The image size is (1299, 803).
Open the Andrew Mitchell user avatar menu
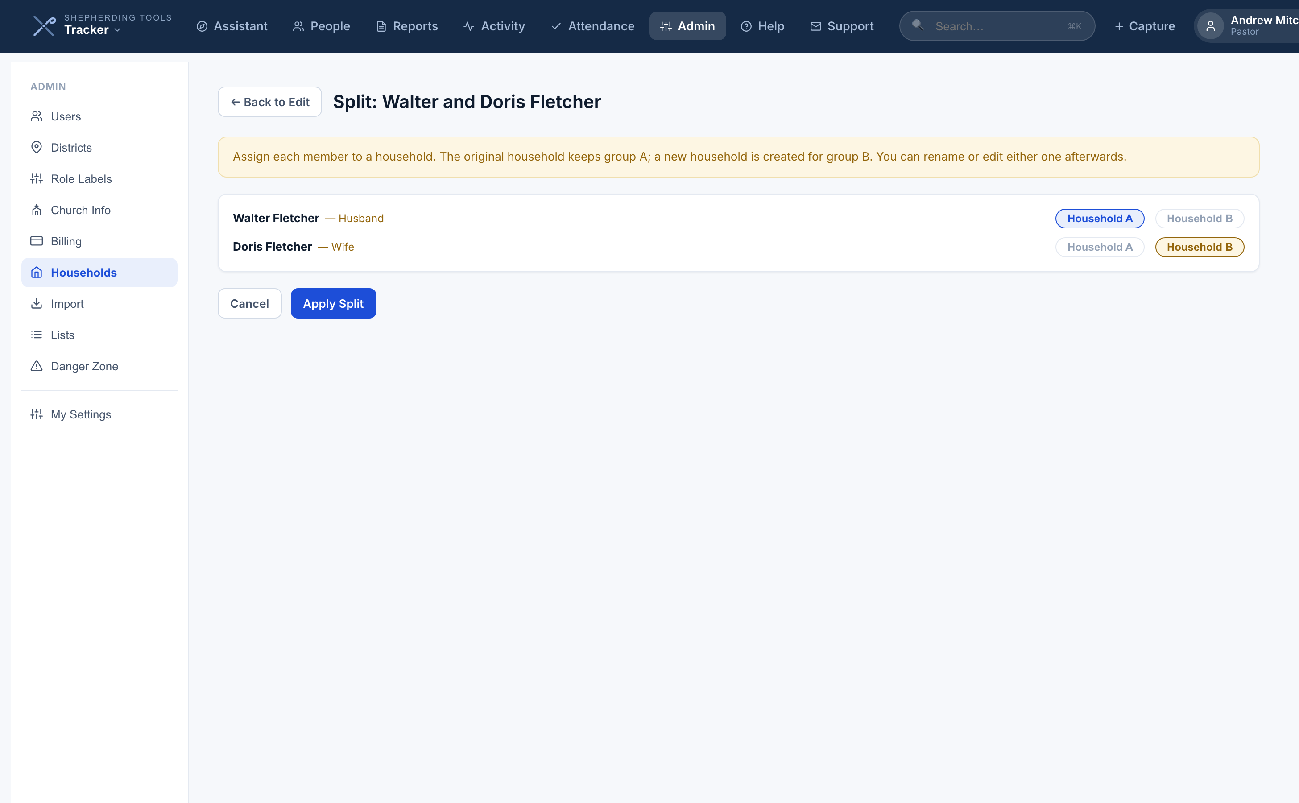coord(1211,26)
